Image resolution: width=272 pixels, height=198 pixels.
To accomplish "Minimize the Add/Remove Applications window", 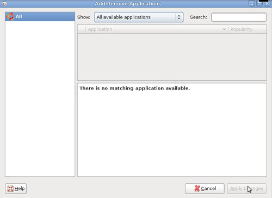I will 252,3.
